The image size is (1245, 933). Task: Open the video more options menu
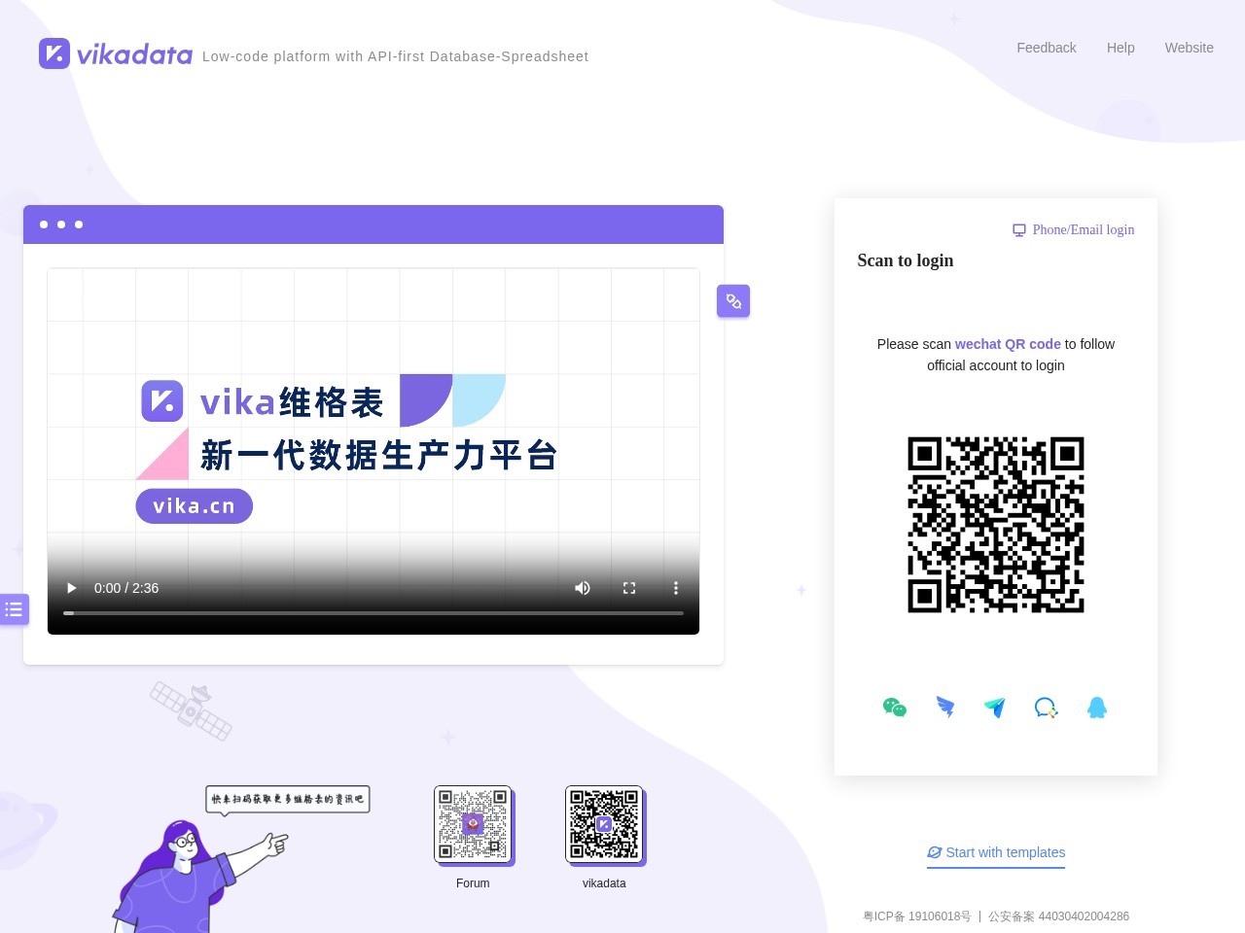point(676,588)
